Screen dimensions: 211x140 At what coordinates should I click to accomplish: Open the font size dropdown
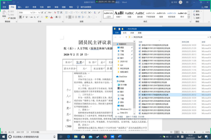tap(39, 12)
